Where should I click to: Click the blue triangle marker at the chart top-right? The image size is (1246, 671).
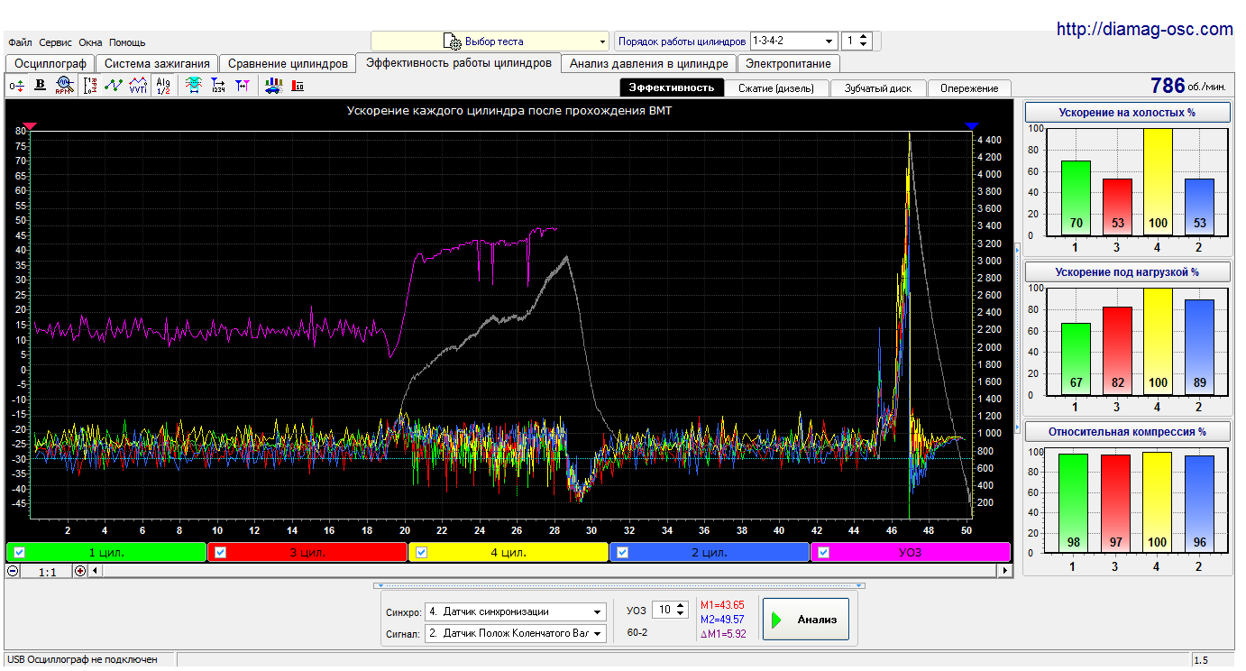[x=971, y=126]
